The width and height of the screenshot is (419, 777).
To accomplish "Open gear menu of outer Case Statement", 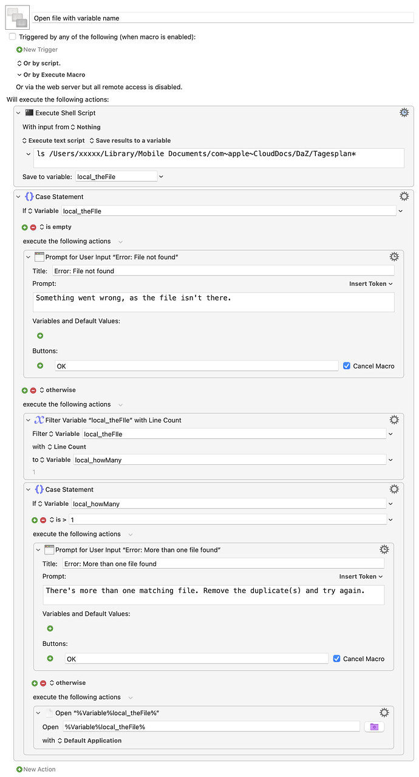I will [404, 197].
